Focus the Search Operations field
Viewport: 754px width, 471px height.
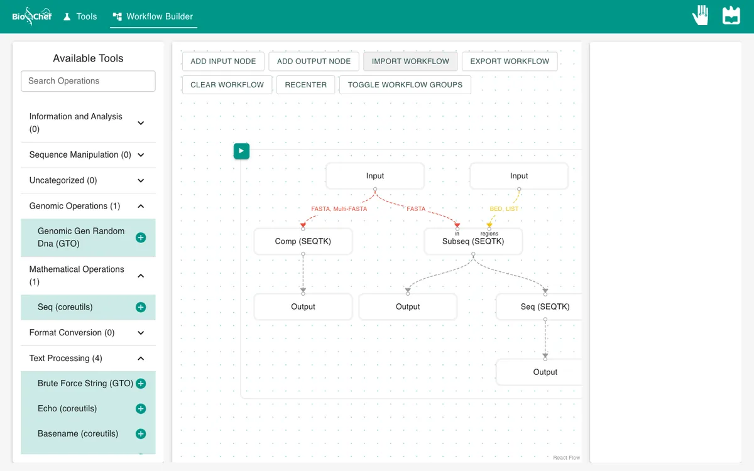tap(88, 81)
